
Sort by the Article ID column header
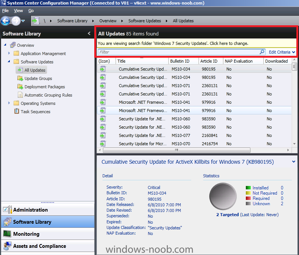tap(211, 61)
